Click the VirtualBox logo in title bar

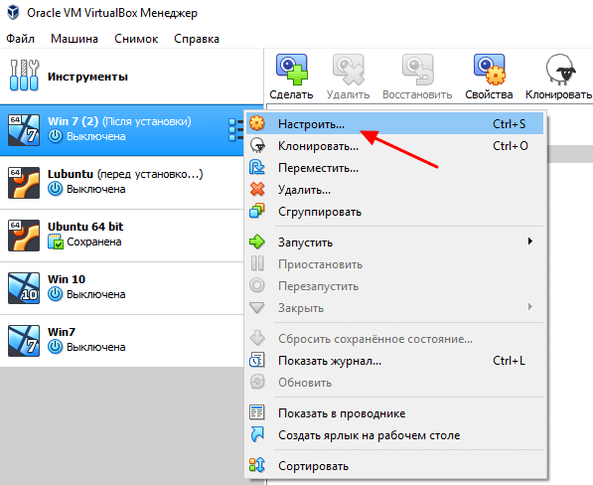click(13, 13)
